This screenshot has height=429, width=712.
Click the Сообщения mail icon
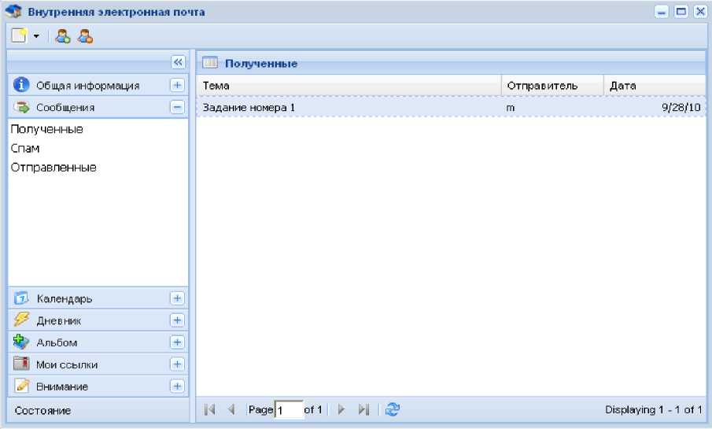pyautogui.click(x=21, y=107)
